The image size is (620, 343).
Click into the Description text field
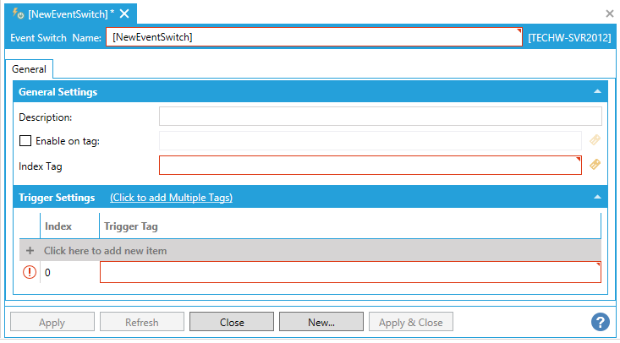[x=380, y=117]
